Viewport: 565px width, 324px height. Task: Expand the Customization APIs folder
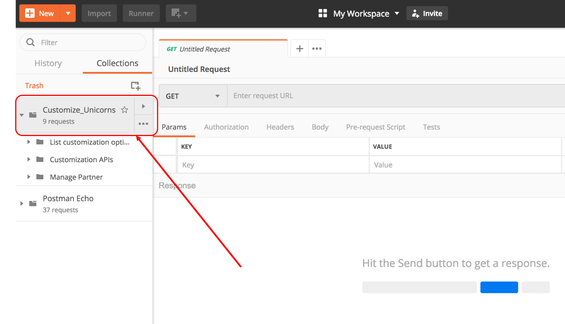click(x=29, y=159)
